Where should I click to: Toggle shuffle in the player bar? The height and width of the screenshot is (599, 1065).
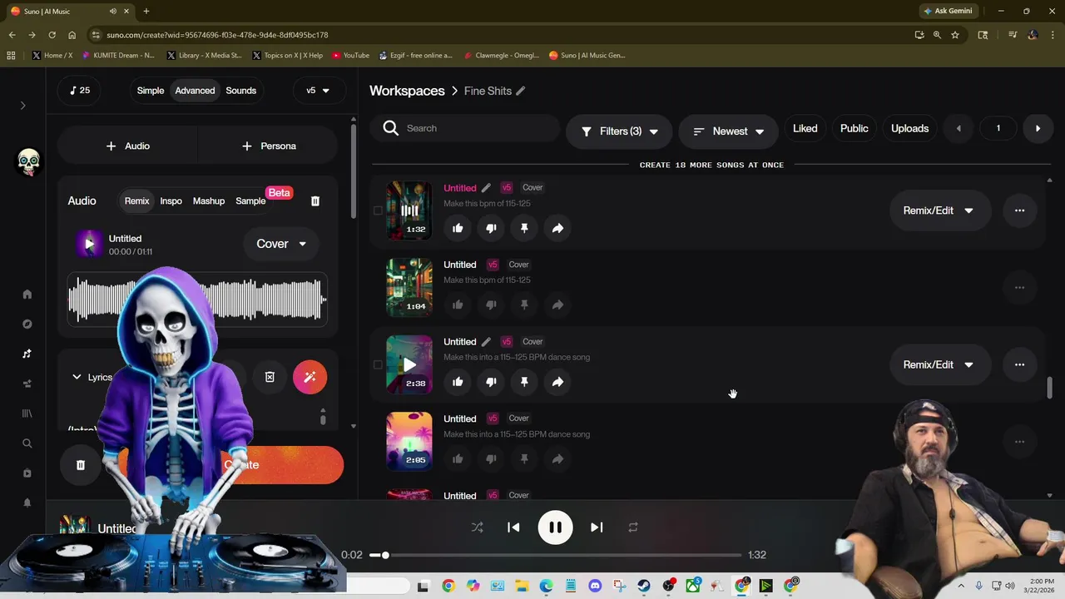click(477, 527)
